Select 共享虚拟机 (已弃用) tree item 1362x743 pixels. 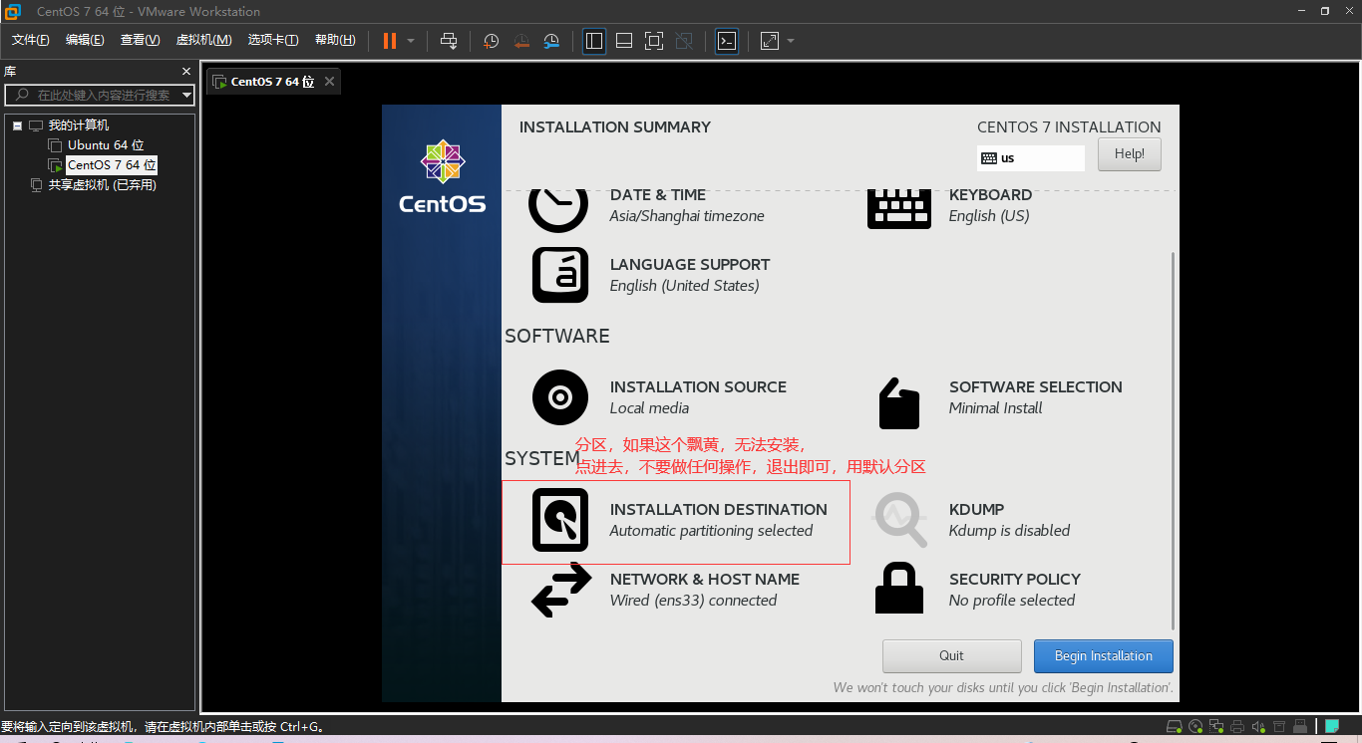tap(102, 185)
